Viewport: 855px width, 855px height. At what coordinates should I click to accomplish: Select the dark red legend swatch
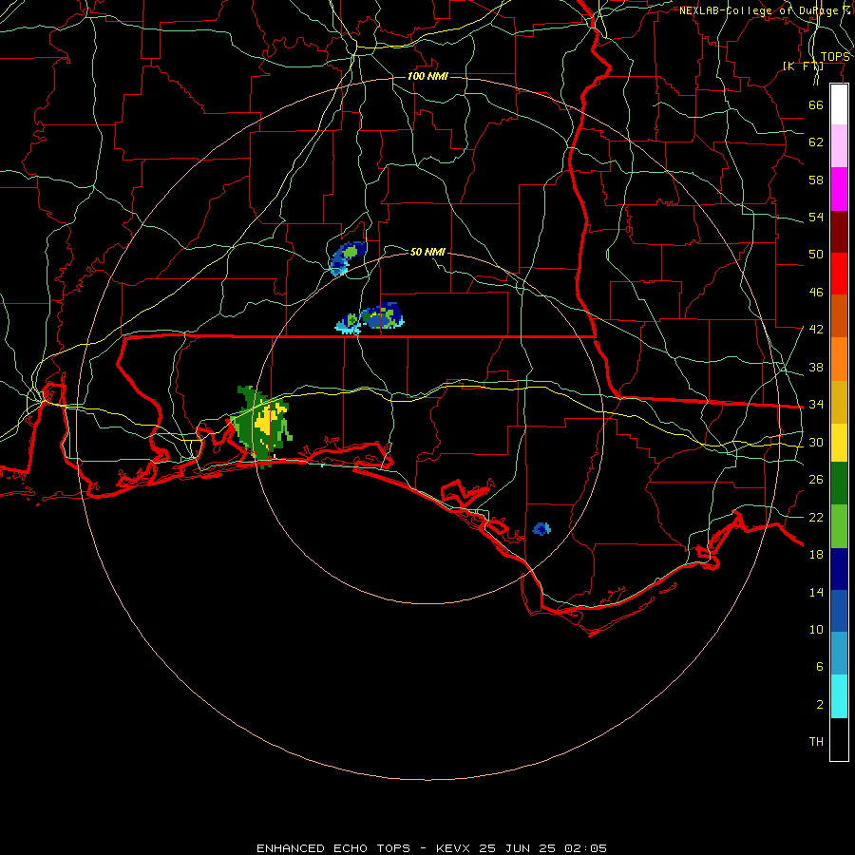click(x=839, y=232)
